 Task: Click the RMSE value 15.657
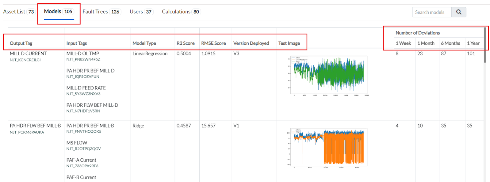point(208,126)
